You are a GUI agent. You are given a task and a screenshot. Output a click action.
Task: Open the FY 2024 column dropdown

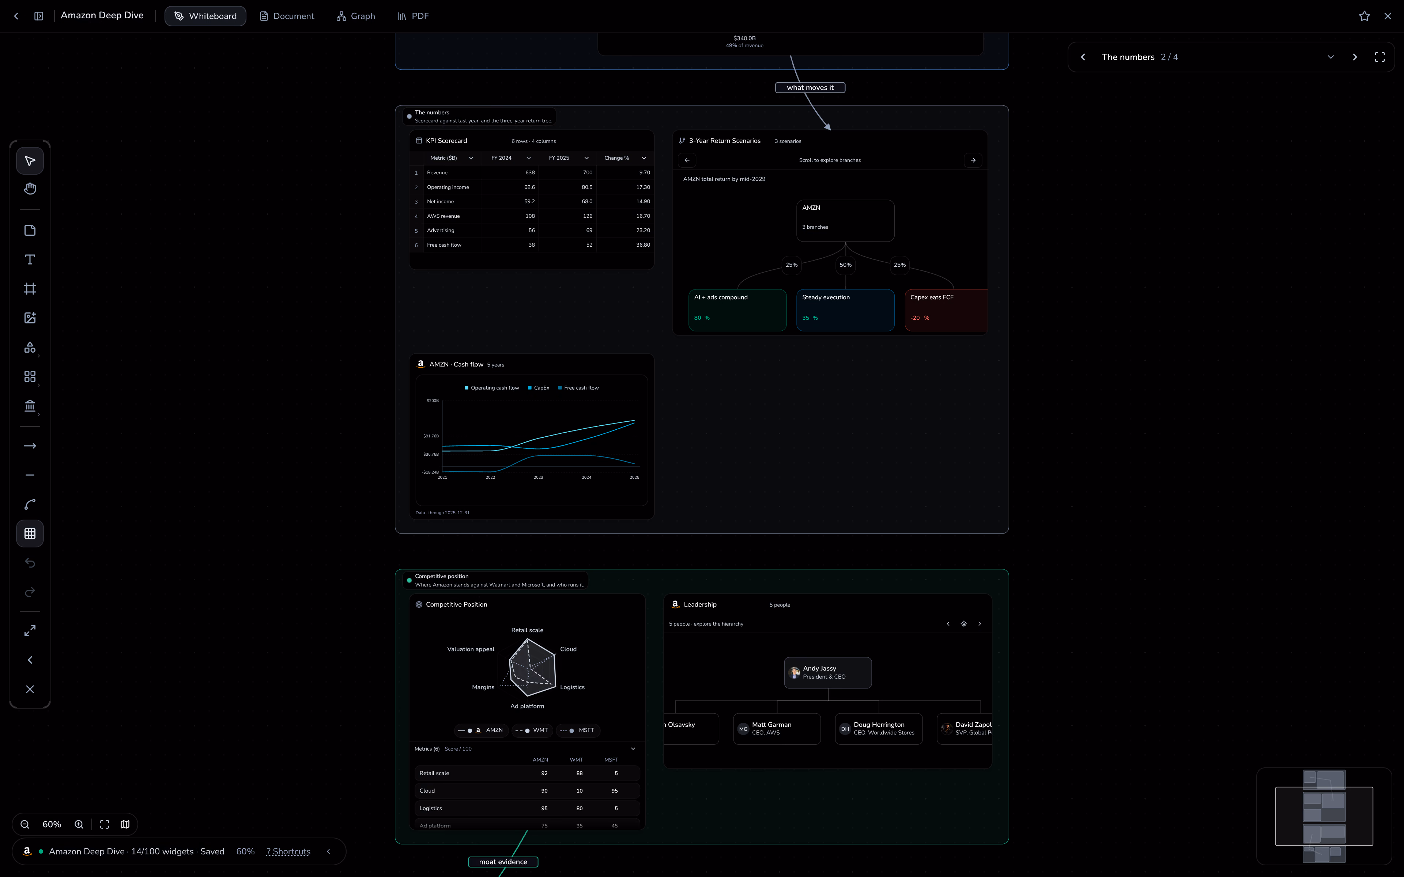tap(529, 158)
